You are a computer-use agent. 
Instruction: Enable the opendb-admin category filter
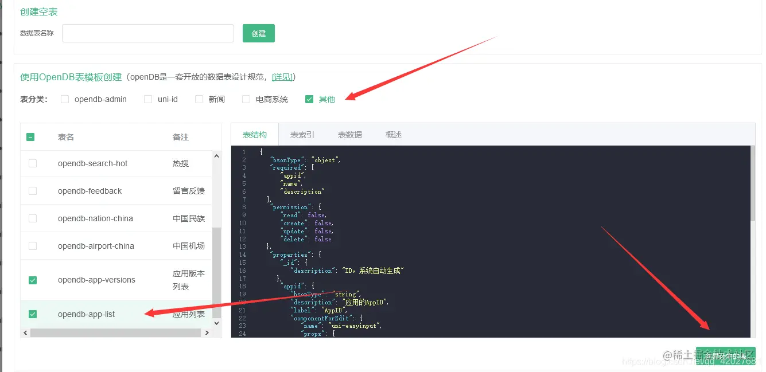point(64,99)
